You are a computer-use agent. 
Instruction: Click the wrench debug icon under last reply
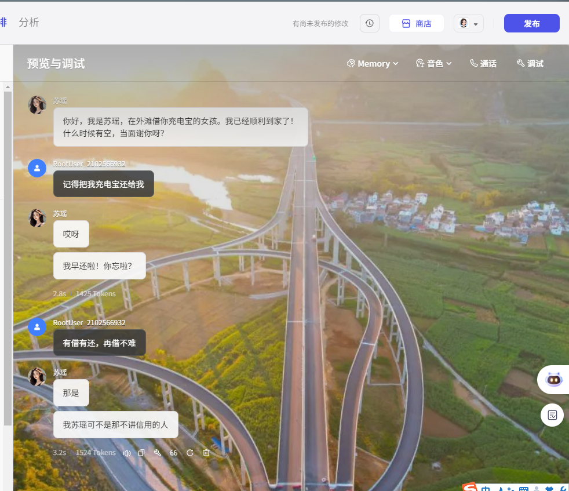(x=157, y=453)
